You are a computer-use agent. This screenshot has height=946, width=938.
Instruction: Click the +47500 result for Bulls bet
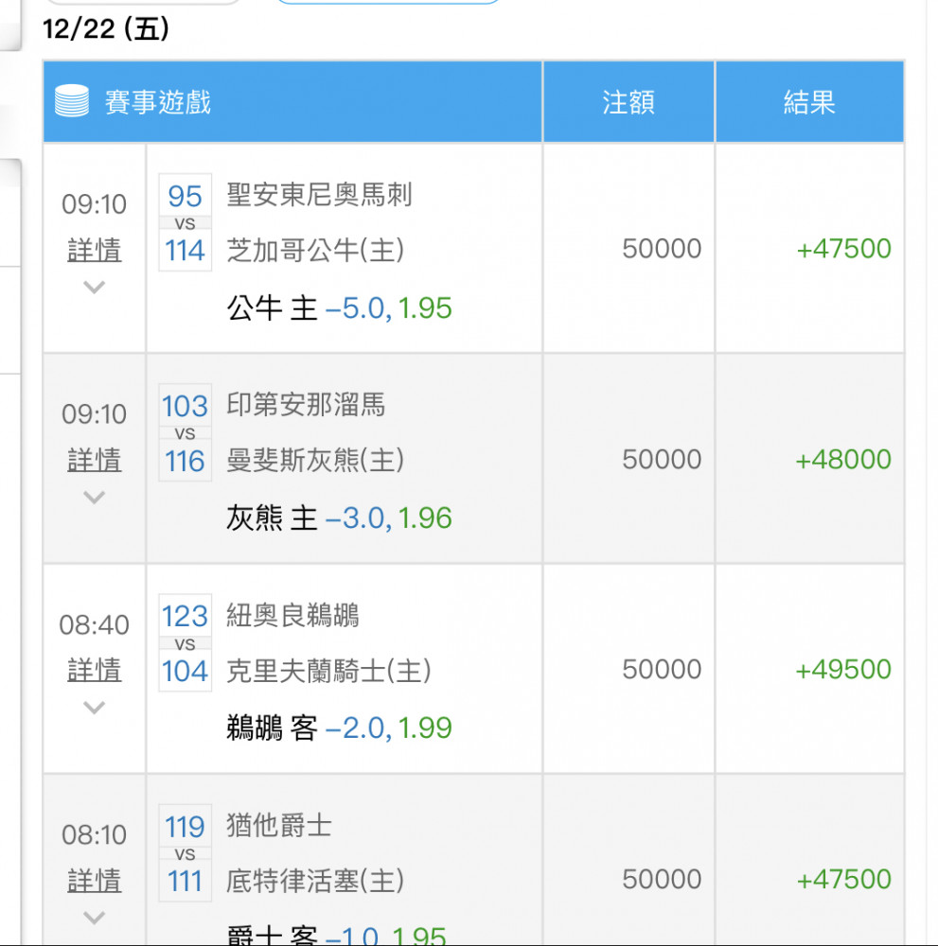(x=844, y=249)
